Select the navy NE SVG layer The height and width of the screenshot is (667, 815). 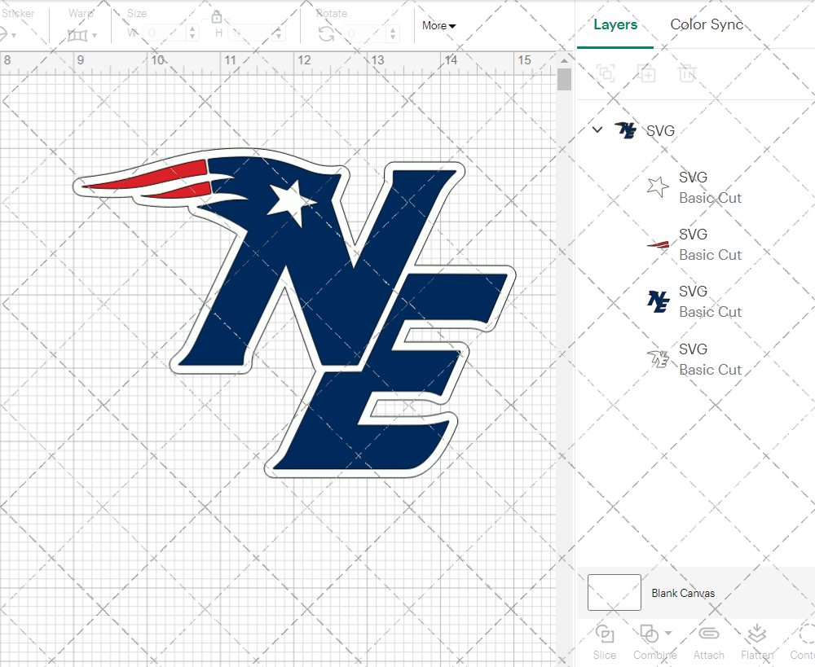pyautogui.click(x=709, y=301)
